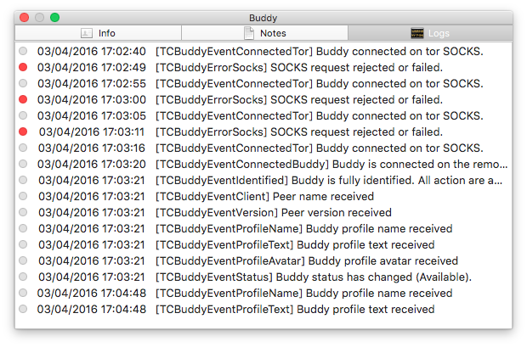
Task: Click gray status dot at 17:02:40 entry
Action: tap(23, 52)
